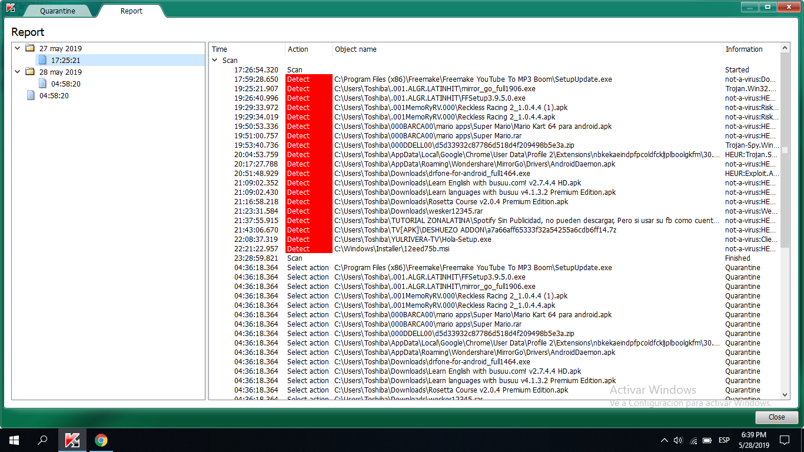
Task: Click Trojan-Spy.Win info cell
Action: pos(751,145)
